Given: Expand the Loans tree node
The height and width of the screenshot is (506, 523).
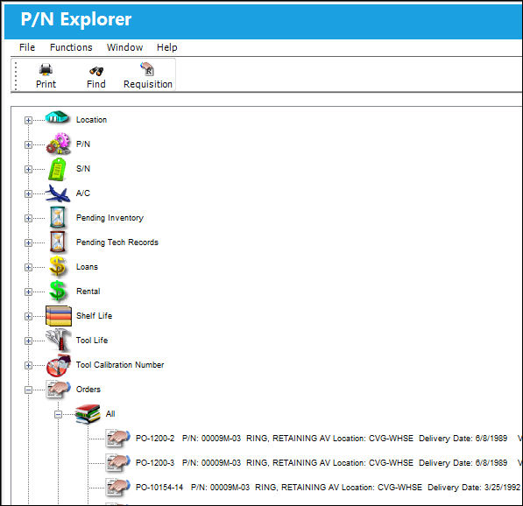Looking at the screenshot, I should click(28, 267).
